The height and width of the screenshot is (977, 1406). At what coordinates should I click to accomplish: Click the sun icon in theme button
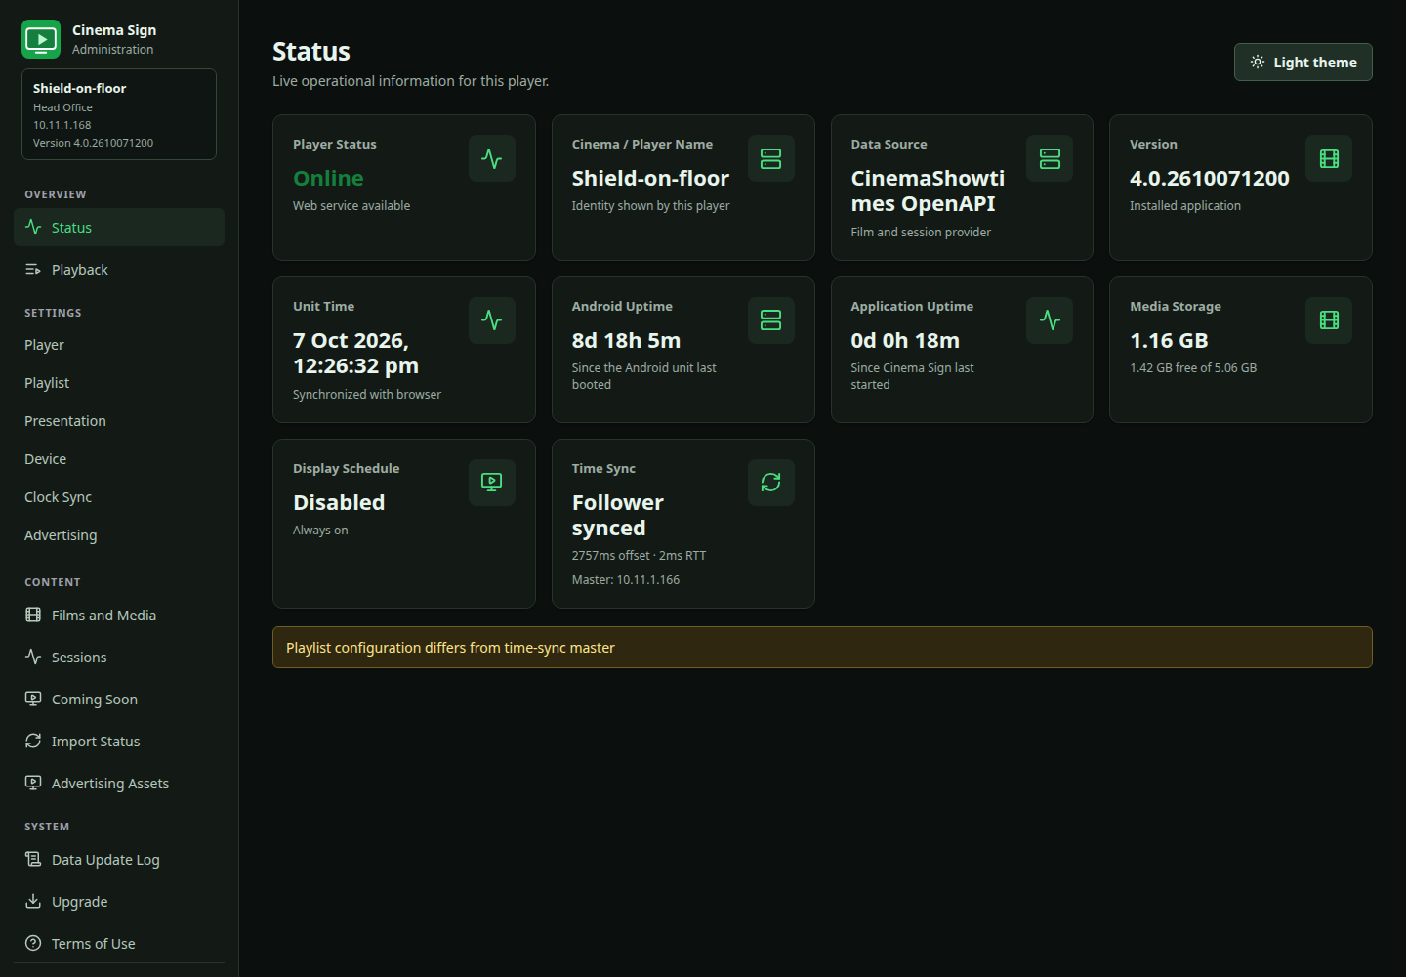[x=1258, y=62]
